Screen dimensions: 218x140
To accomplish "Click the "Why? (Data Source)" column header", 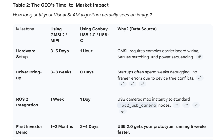I will coord(136,29).
